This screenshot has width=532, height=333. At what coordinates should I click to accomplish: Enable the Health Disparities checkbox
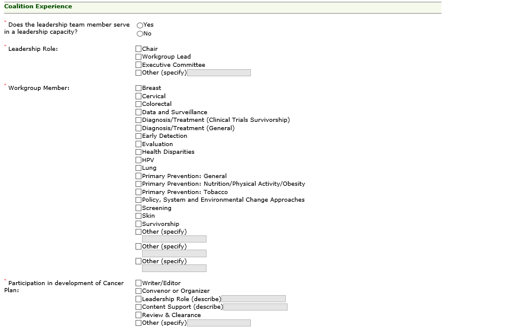139,152
